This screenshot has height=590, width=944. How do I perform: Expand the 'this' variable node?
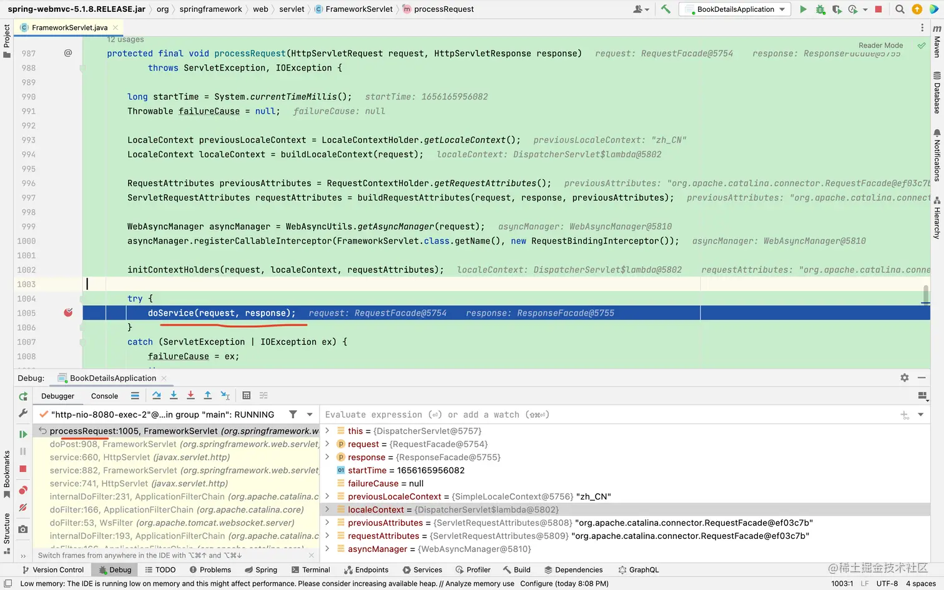(x=327, y=431)
